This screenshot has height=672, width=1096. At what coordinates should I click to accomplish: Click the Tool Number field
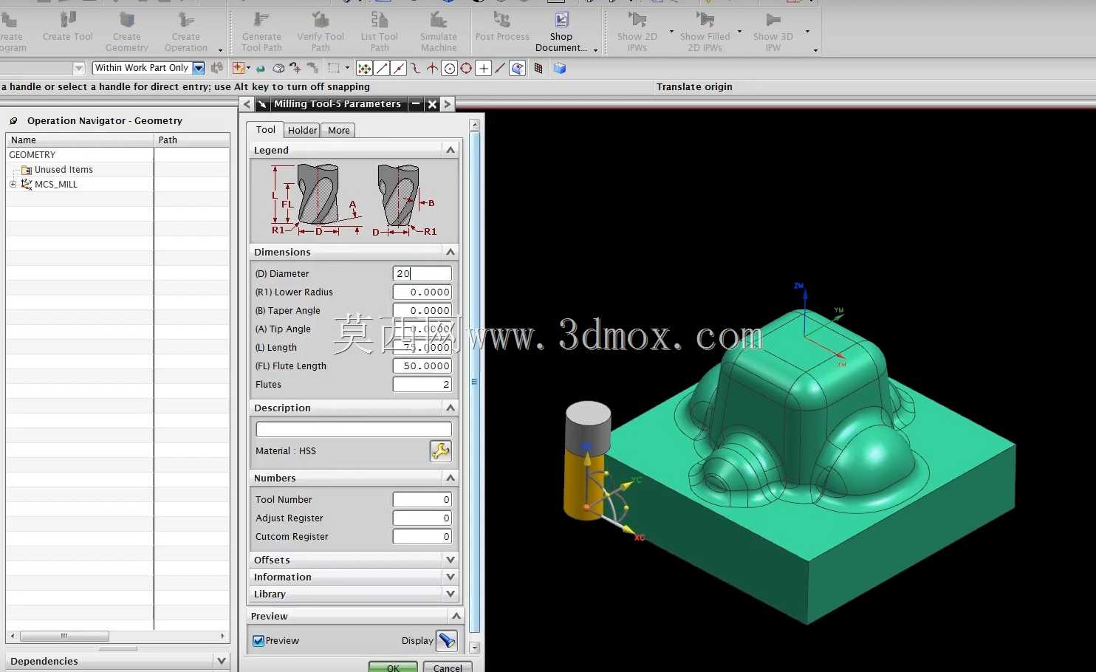[x=422, y=499]
